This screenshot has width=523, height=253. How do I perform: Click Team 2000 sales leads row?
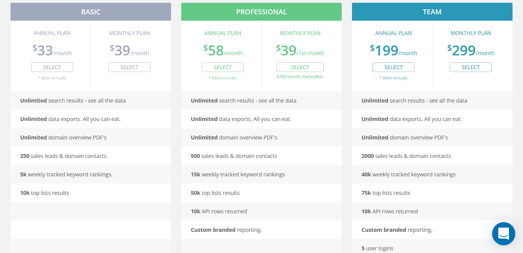432,156
